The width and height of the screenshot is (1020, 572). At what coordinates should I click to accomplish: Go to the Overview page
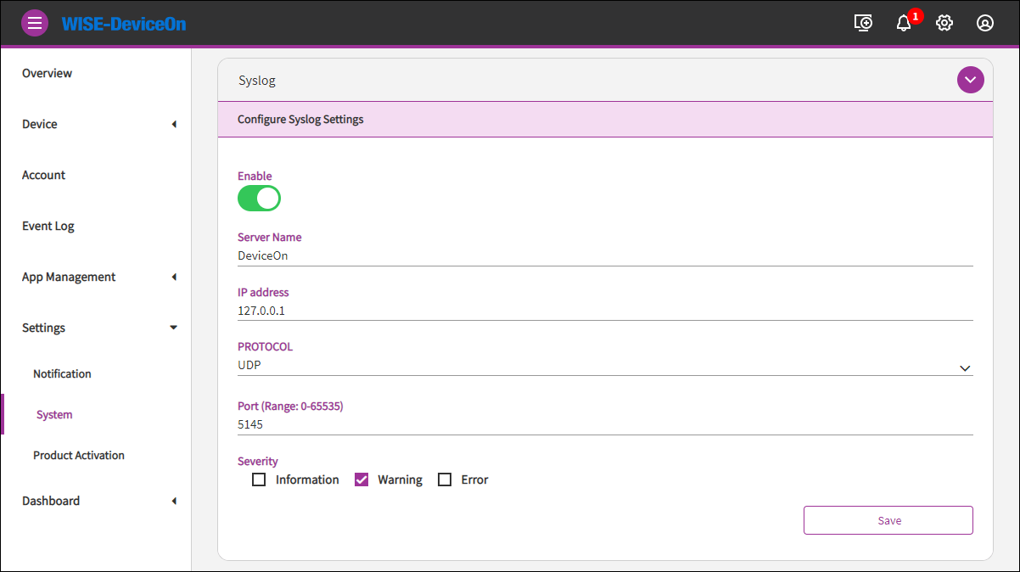point(48,73)
